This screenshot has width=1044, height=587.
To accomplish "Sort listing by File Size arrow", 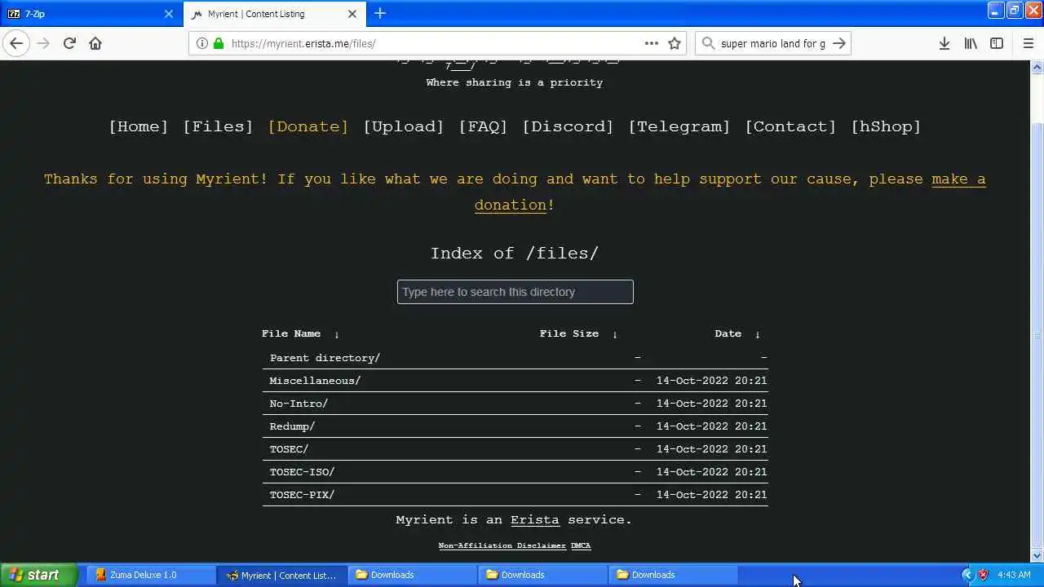I will point(615,334).
